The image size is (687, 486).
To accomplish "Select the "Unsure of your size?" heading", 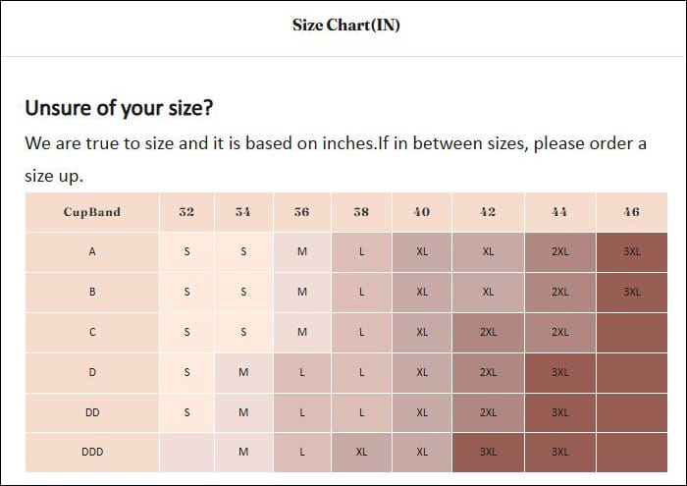I will (x=118, y=107).
